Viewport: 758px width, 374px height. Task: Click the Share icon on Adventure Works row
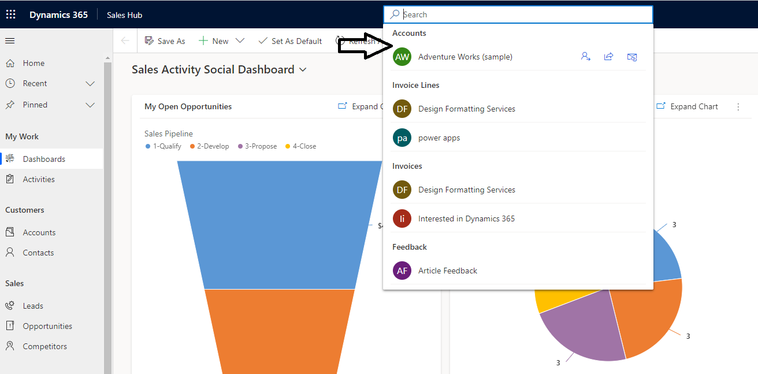point(608,57)
